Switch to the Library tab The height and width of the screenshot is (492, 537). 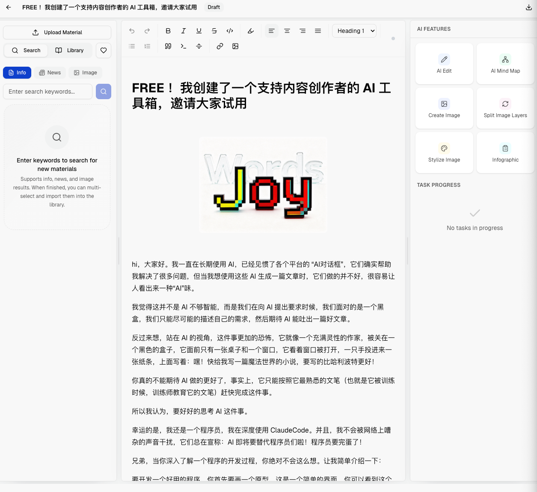tap(70, 50)
